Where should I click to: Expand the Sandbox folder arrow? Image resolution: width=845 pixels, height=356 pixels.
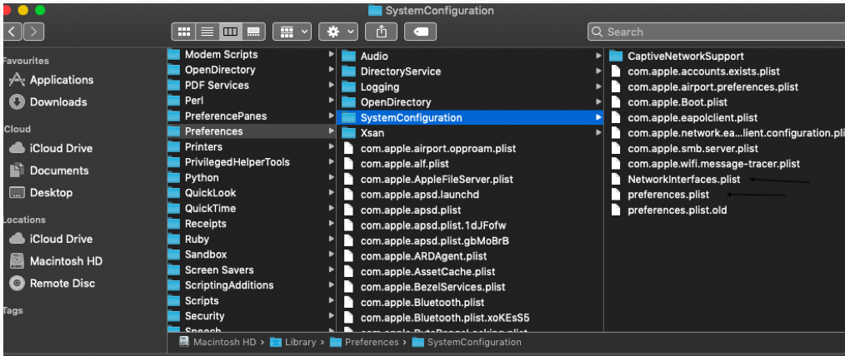click(331, 255)
